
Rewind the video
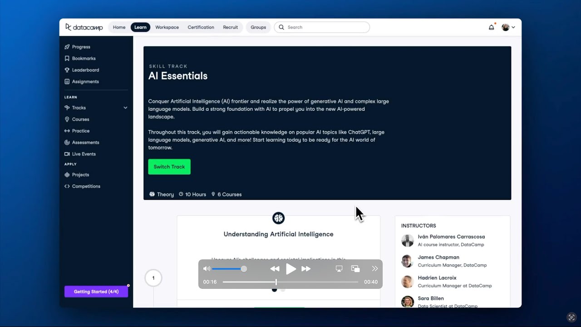coord(275,269)
